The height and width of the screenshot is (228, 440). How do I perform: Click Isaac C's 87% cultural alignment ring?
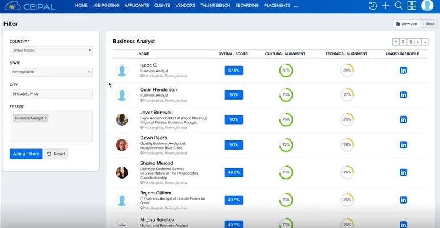pyautogui.click(x=286, y=71)
